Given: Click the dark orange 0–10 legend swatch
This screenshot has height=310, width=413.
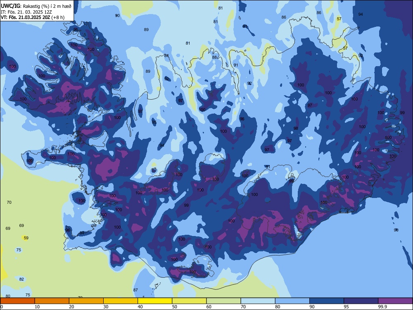Looking at the screenshot, I should [x=17, y=301].
